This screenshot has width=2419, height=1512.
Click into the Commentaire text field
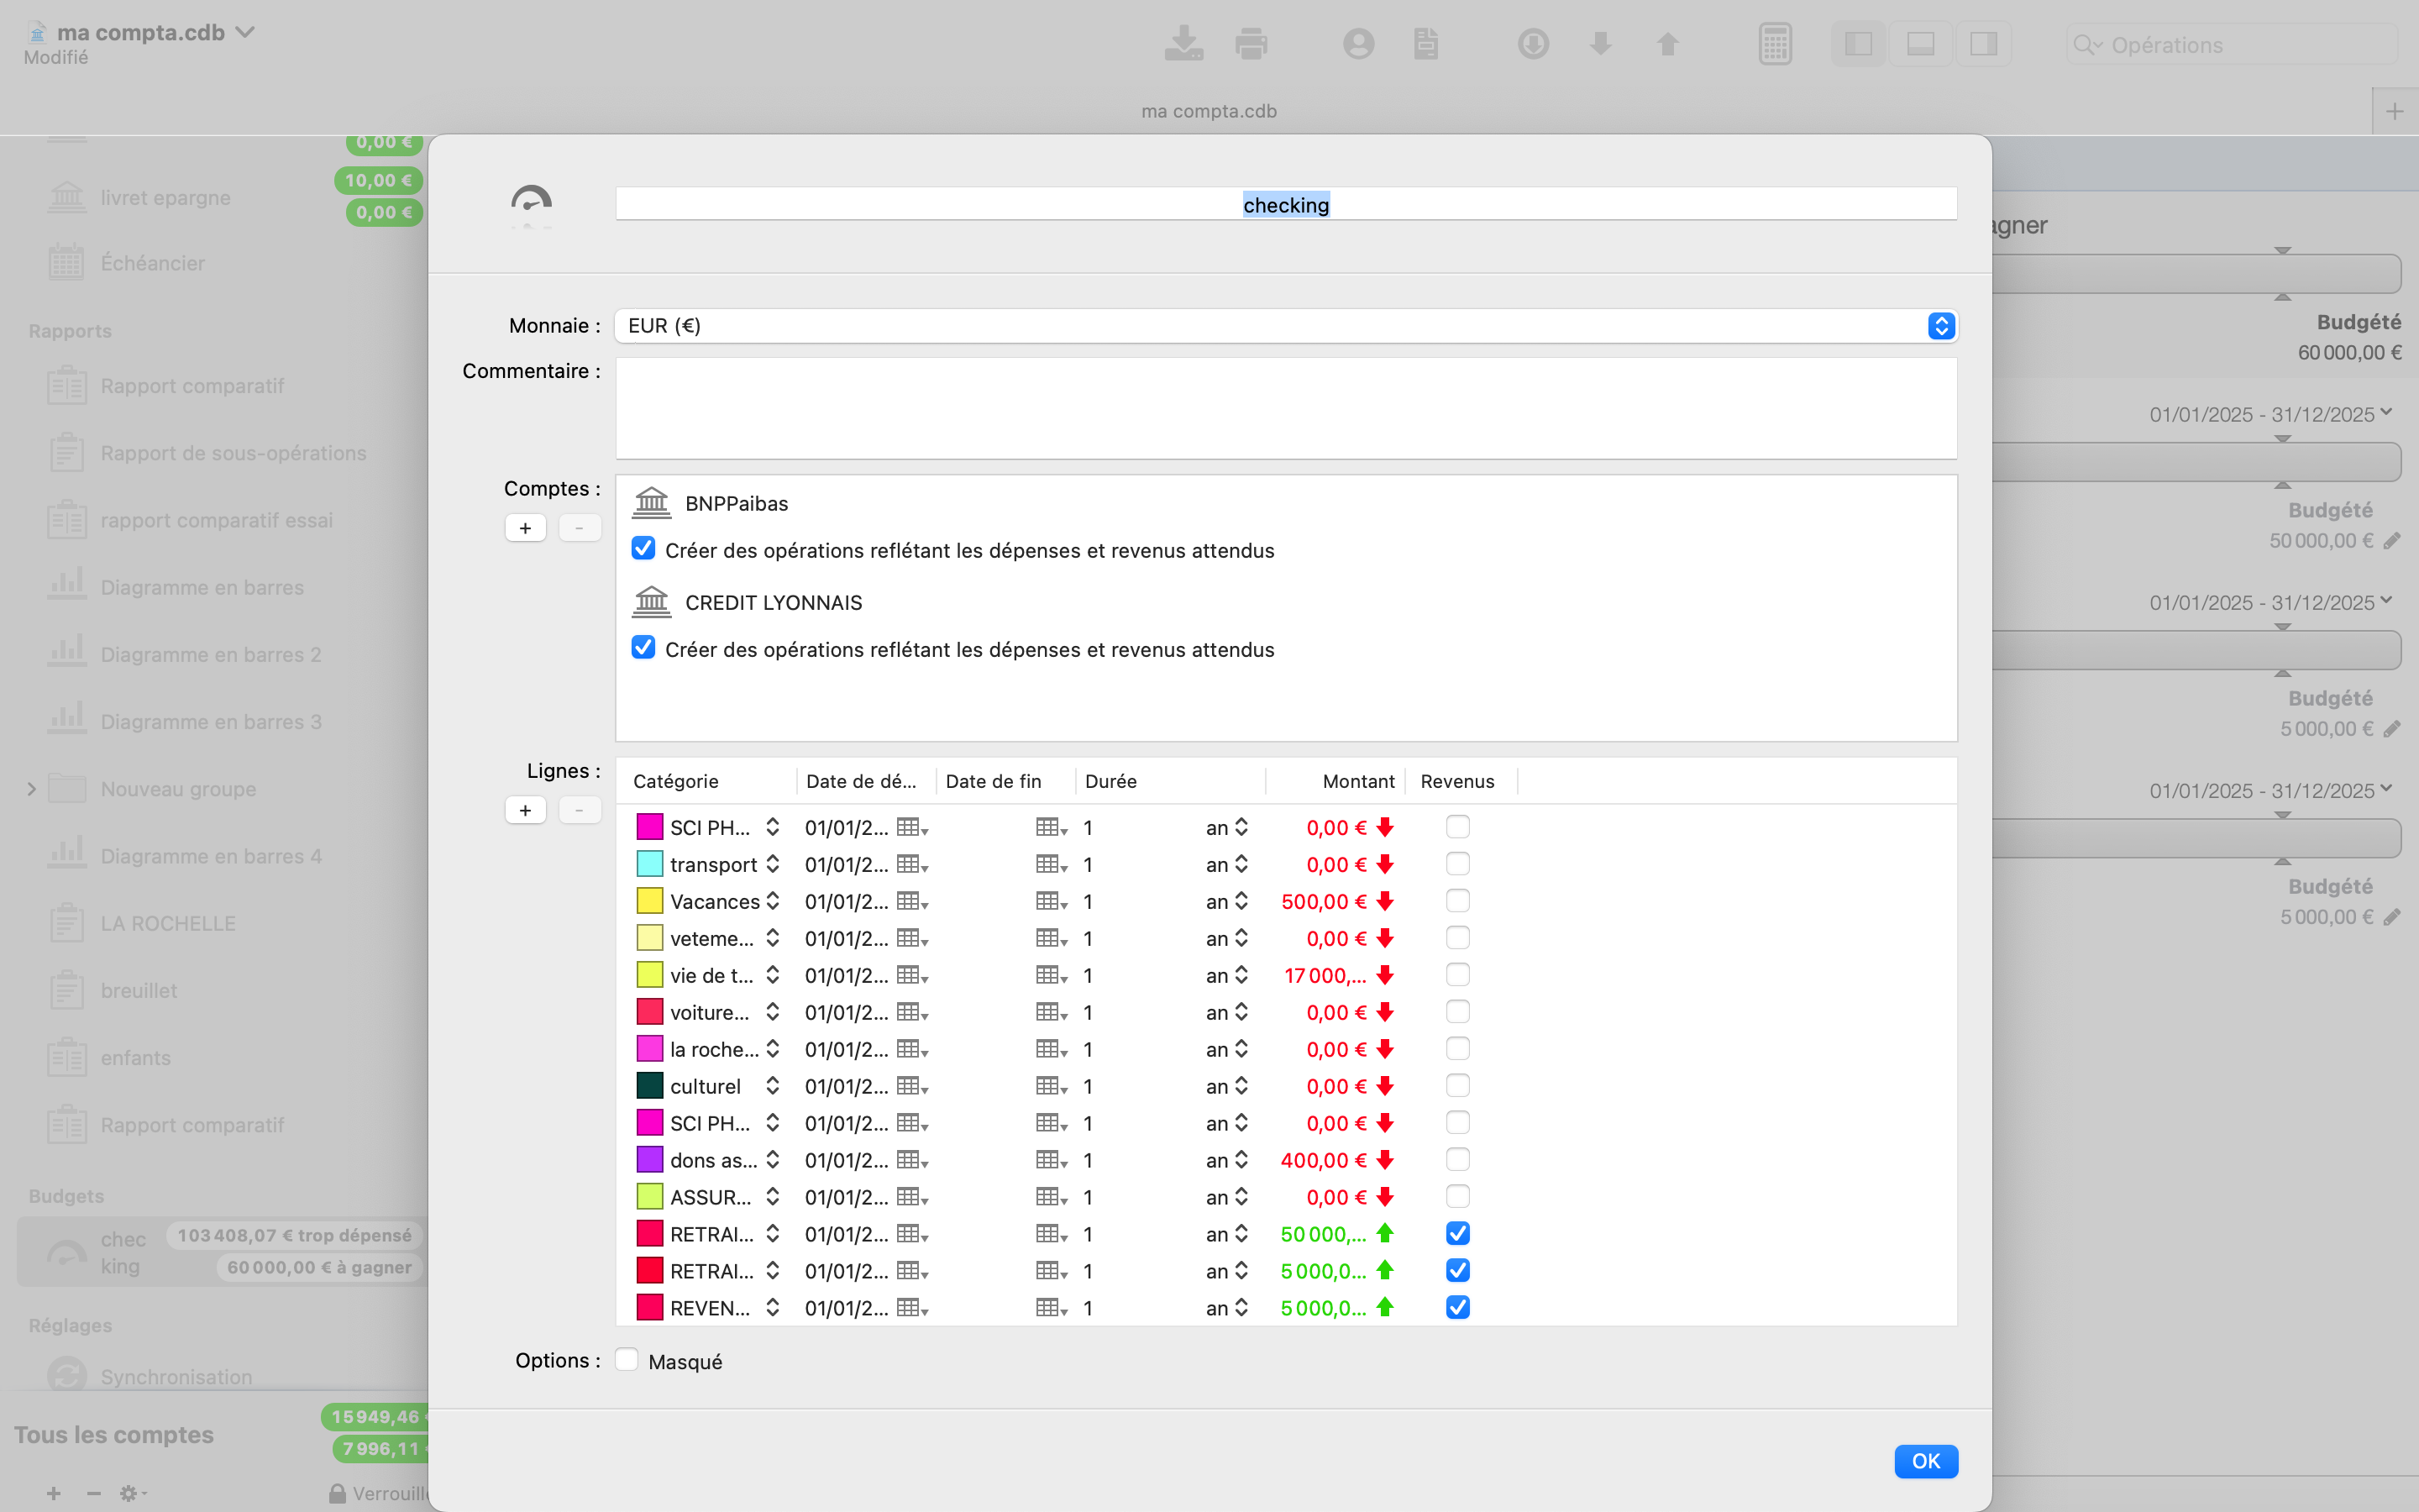pyautogui.click(x=1285, y=408)
